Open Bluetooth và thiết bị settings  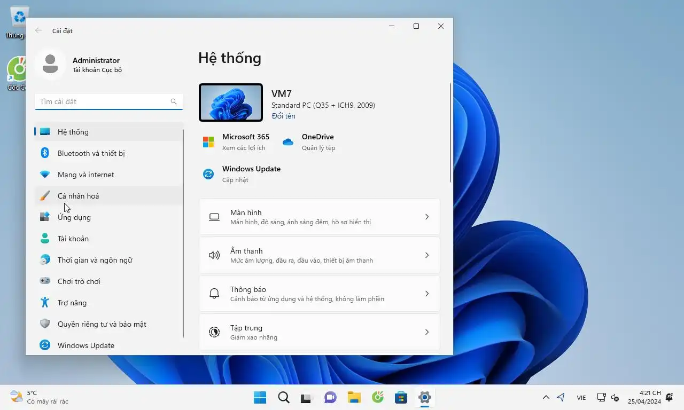click(109, 153)
